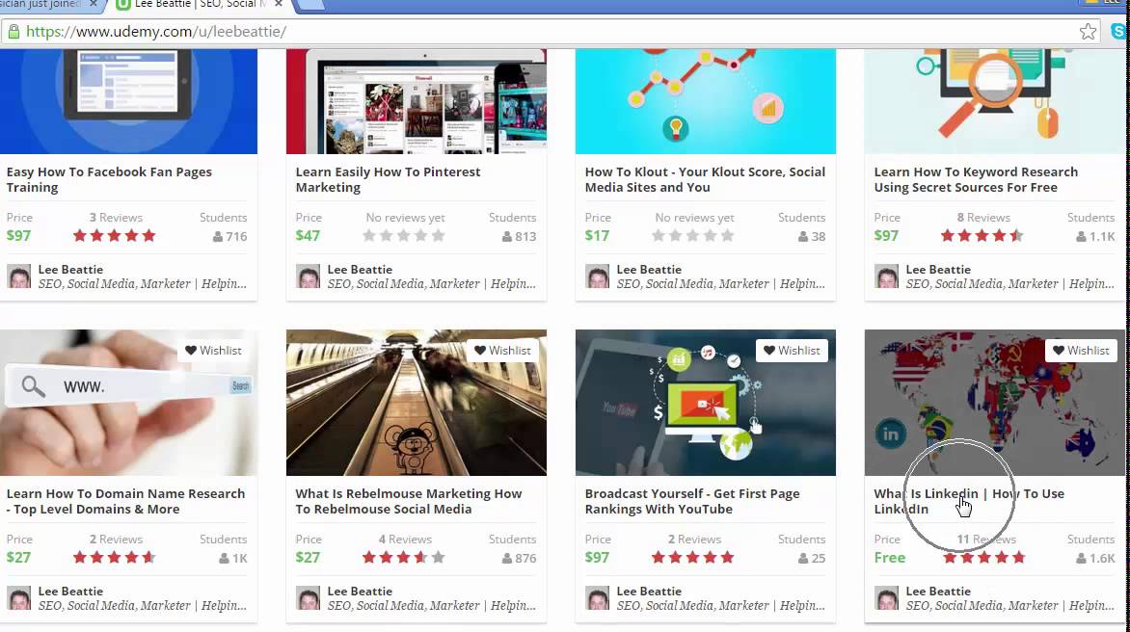Click students icon showing 716
This screenshot has height=632, width=1130.
click(218, 236)
